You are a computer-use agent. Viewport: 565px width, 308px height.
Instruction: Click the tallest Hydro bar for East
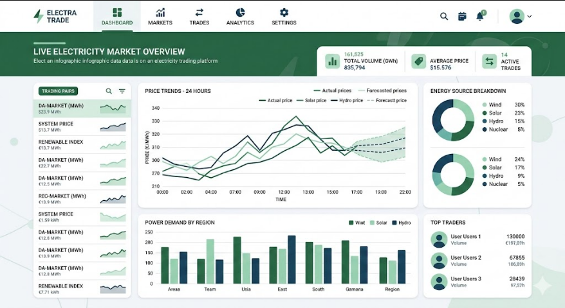coord(292,259)
